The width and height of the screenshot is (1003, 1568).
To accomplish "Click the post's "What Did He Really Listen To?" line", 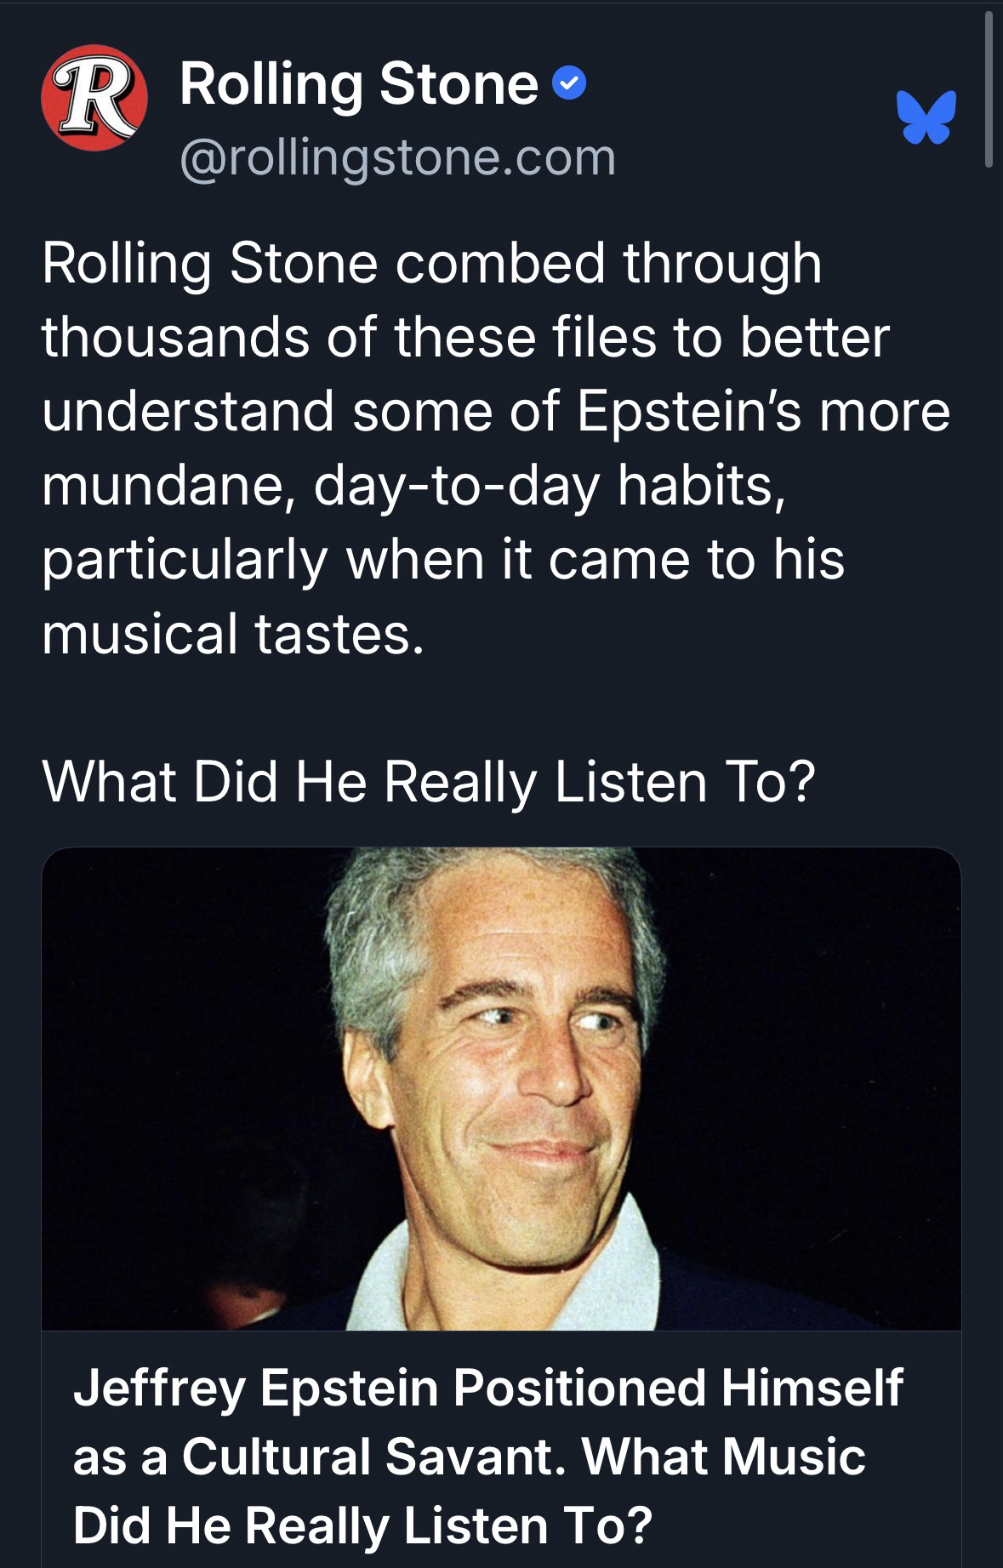I will tap(429, 782).
